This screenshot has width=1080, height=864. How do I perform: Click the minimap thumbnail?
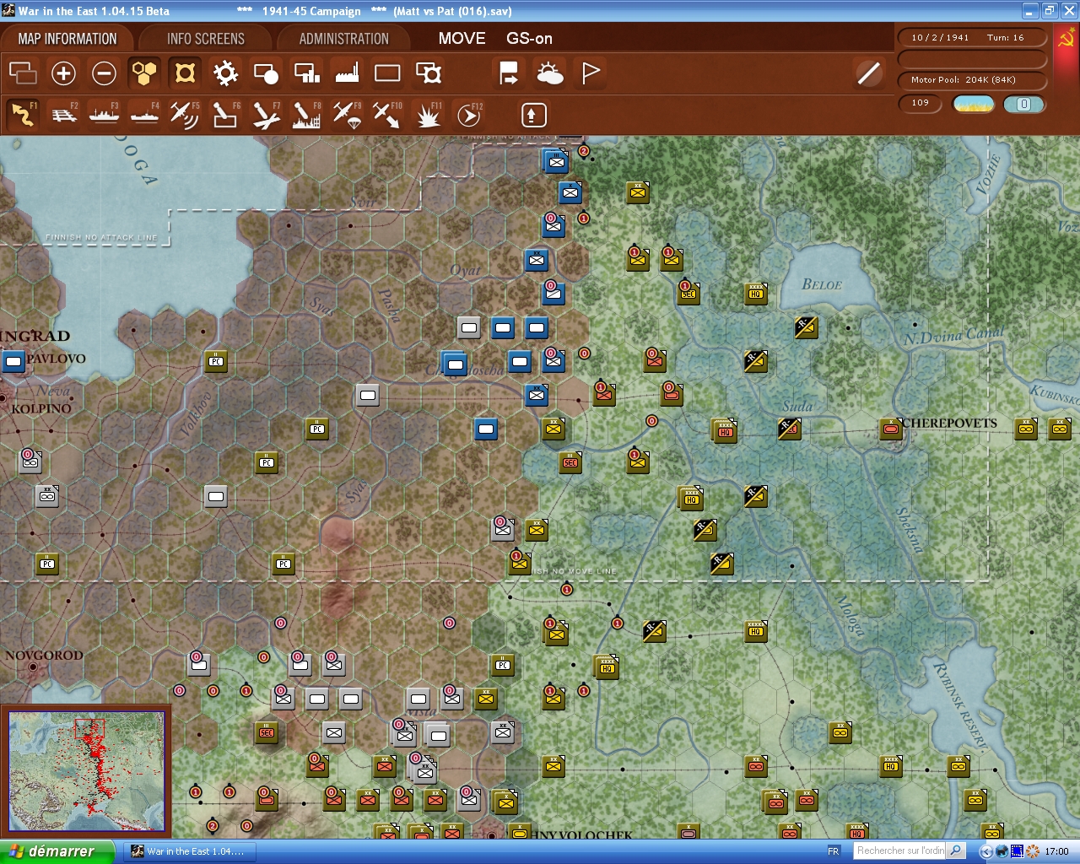click(x=86, y=771)
